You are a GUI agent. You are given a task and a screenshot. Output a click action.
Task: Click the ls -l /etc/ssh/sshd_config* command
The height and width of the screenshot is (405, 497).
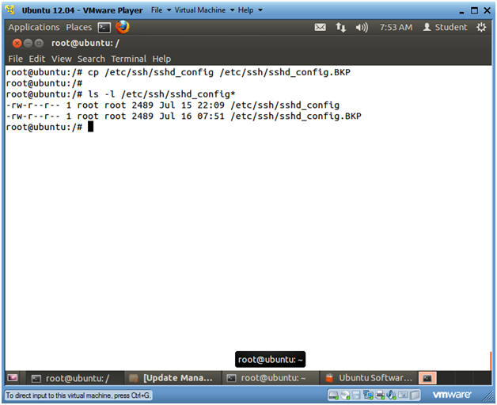(x=120, y=94)
